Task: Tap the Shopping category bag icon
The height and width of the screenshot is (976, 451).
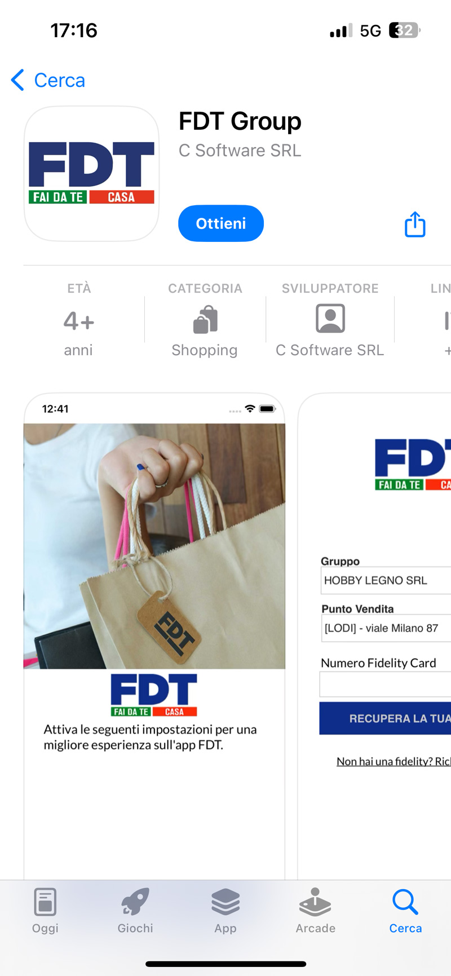Action: pyautogui.click(x=205, y=320)
